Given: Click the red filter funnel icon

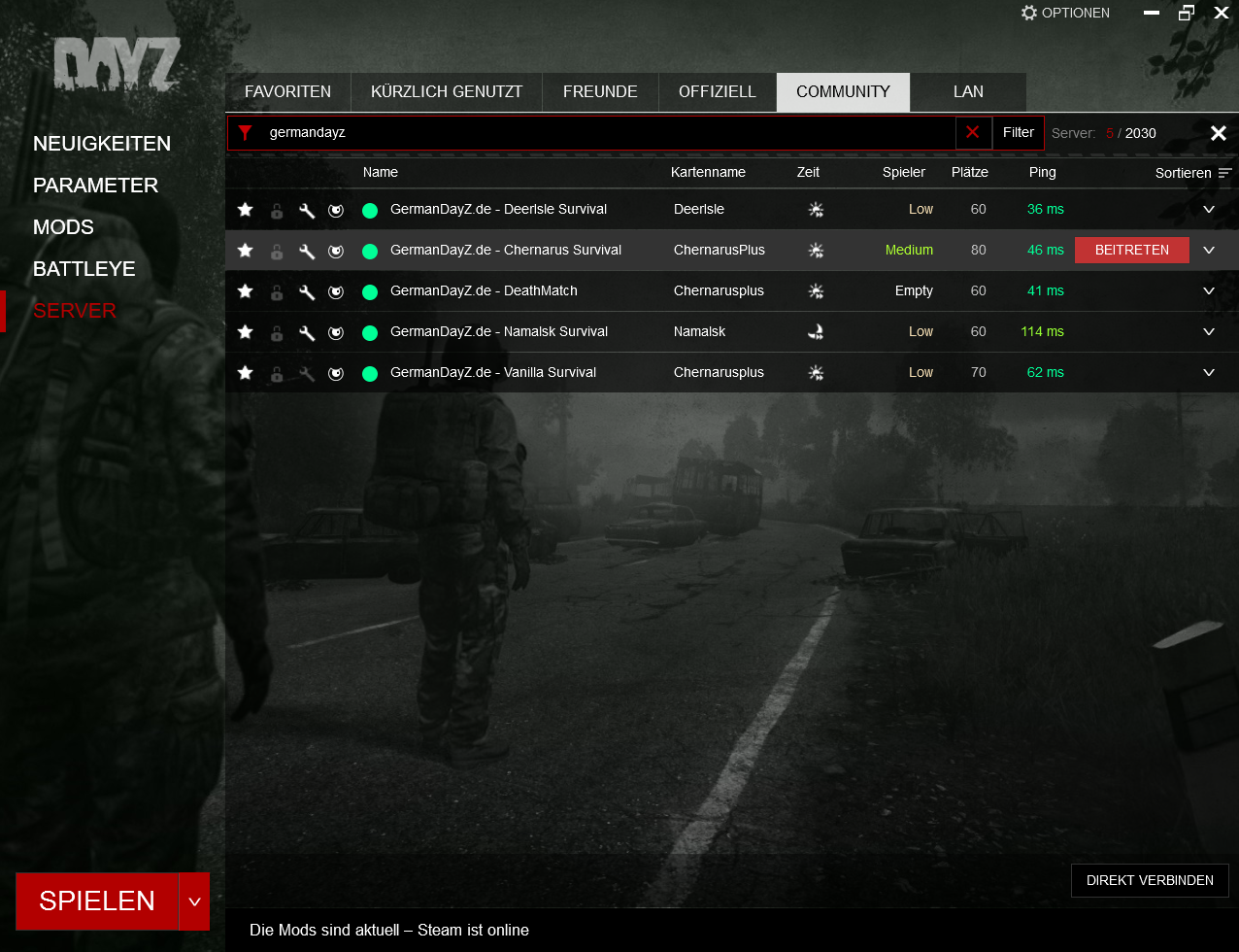Looking at the screenshot, I should coord(245,133).
